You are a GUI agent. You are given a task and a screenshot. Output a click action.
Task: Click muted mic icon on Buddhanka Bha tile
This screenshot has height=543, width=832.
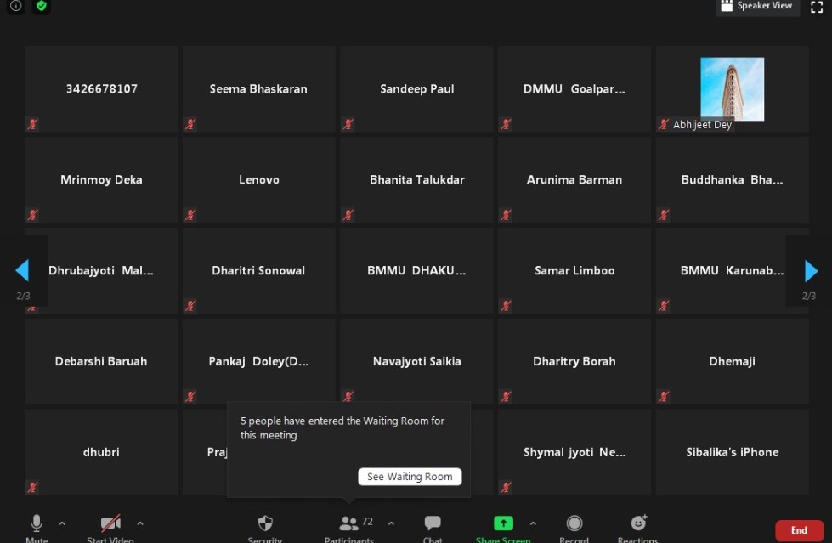tap(664, 215)
